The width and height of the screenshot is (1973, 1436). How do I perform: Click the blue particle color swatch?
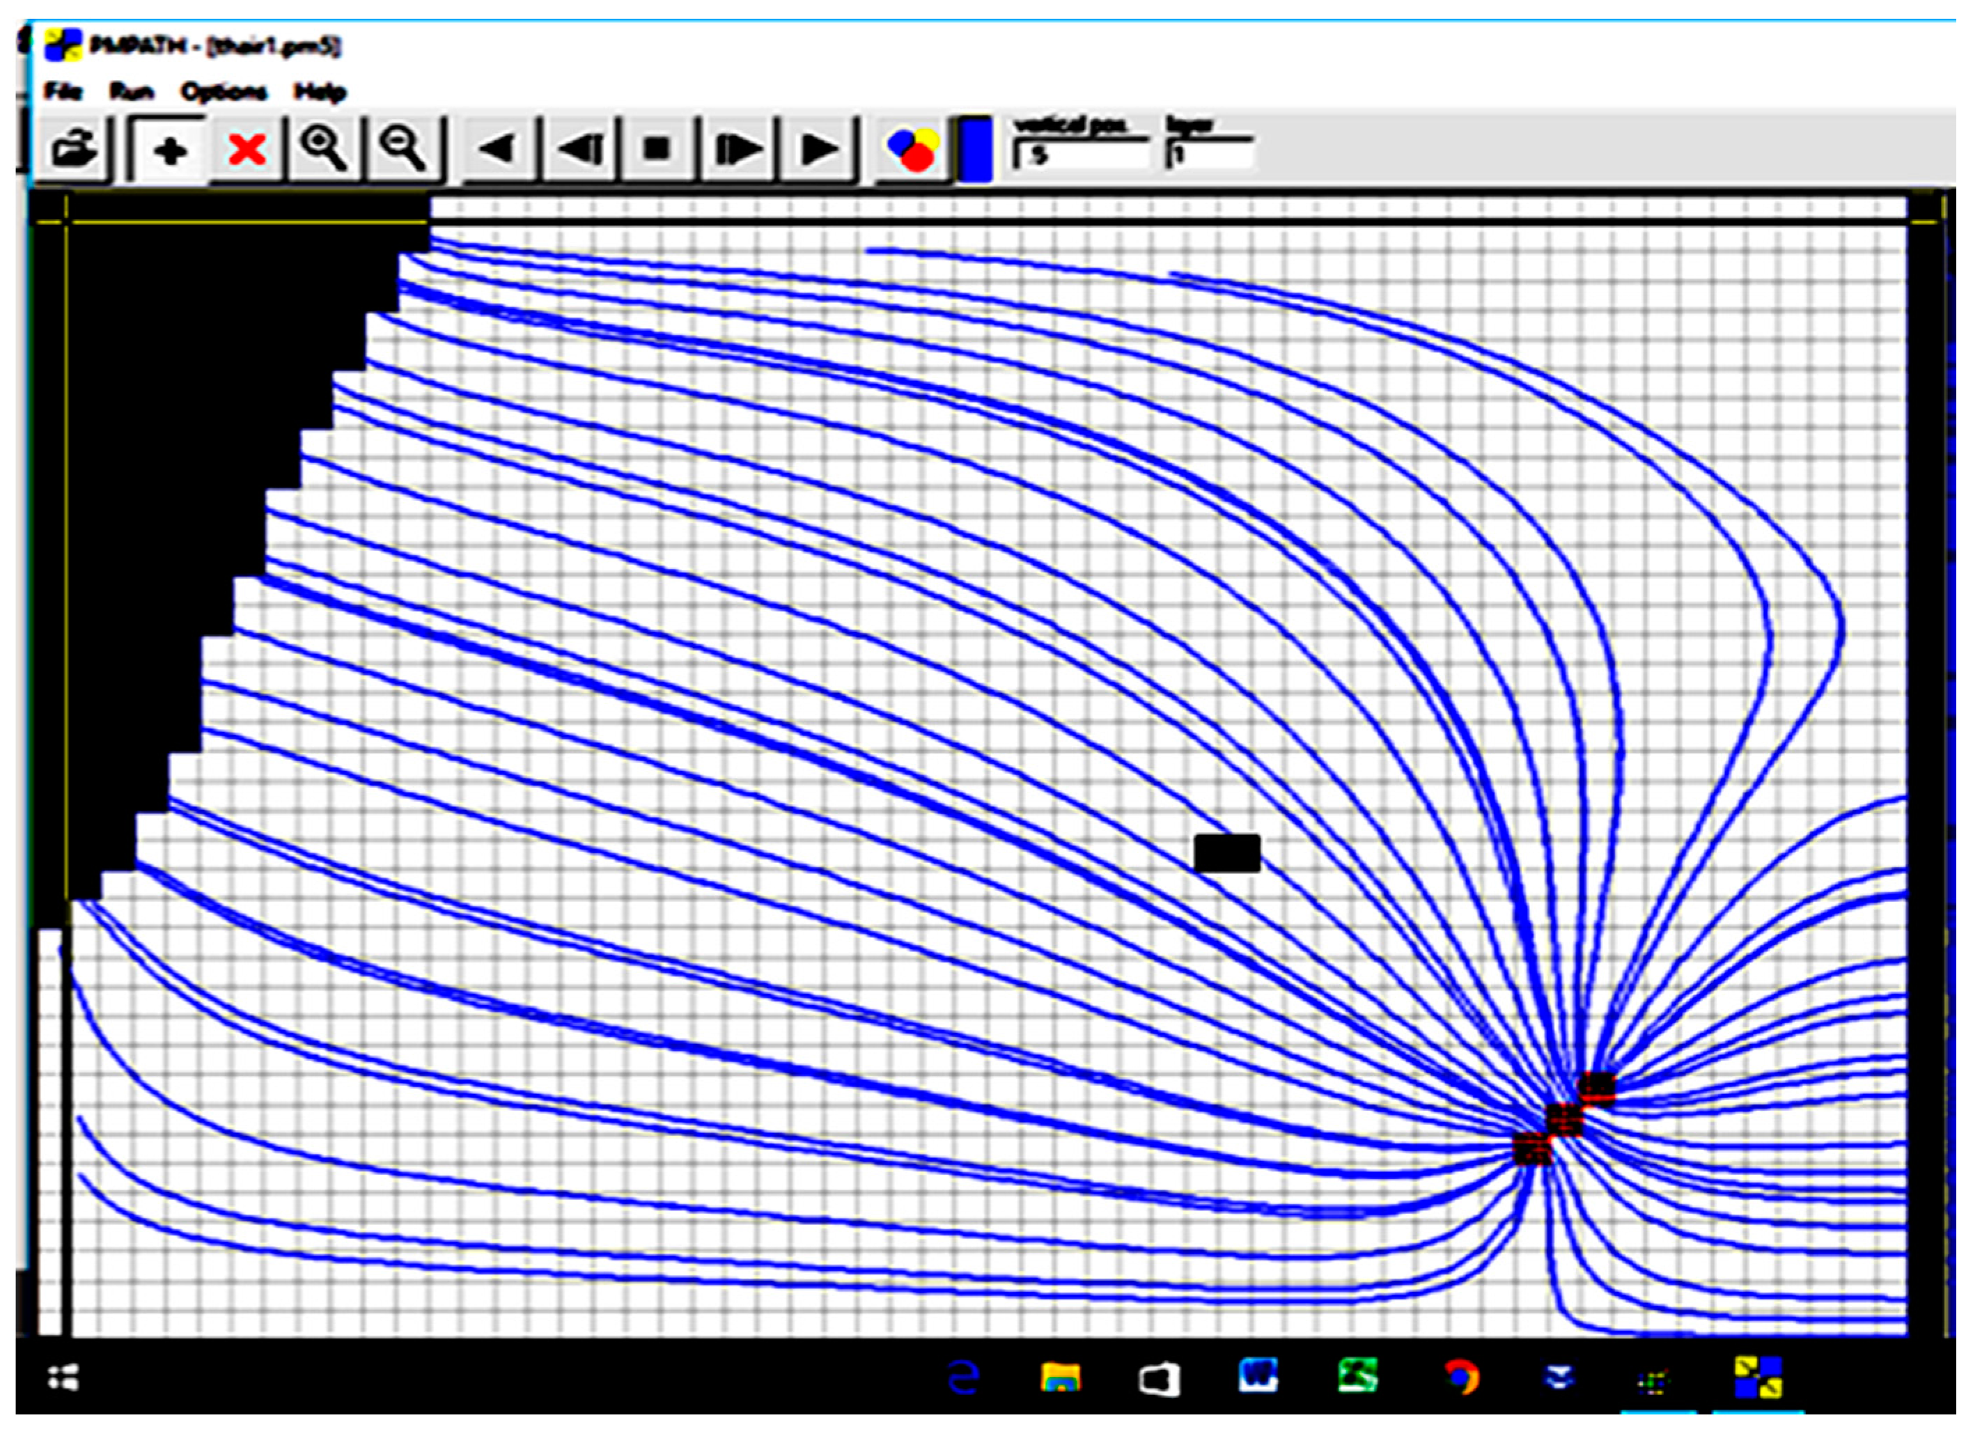tap(976, 150)
